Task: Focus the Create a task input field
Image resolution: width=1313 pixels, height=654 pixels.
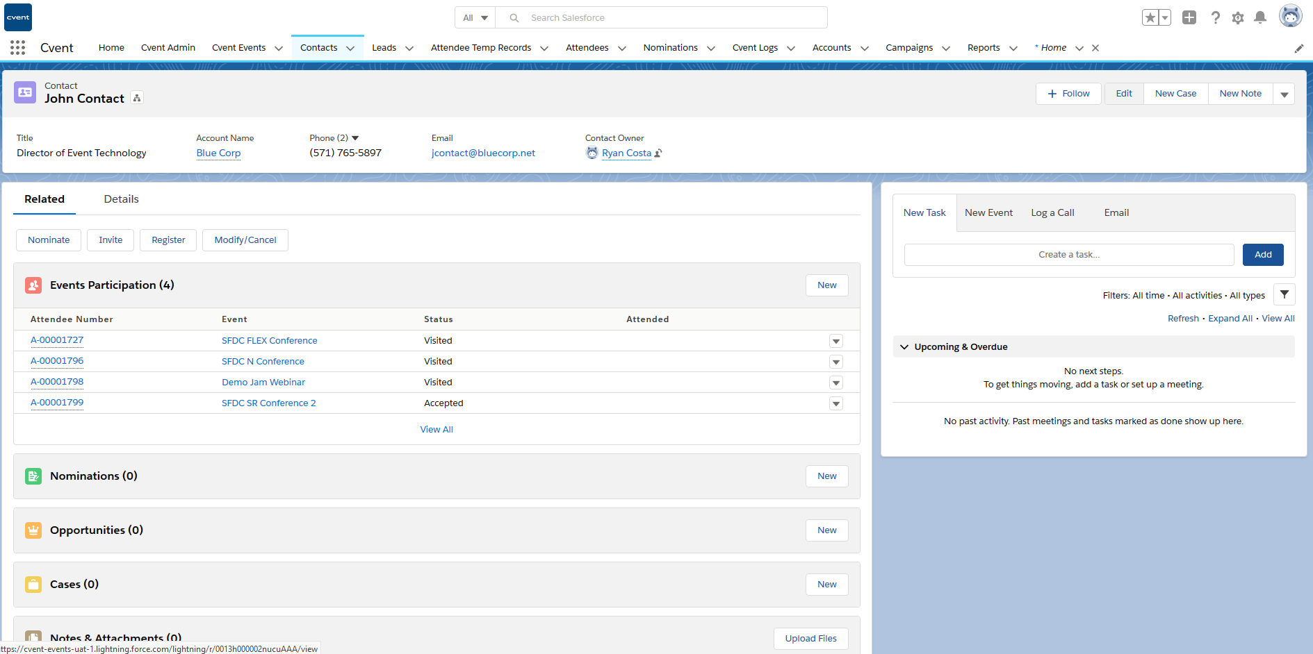Action: click(x=1068, y=255)
